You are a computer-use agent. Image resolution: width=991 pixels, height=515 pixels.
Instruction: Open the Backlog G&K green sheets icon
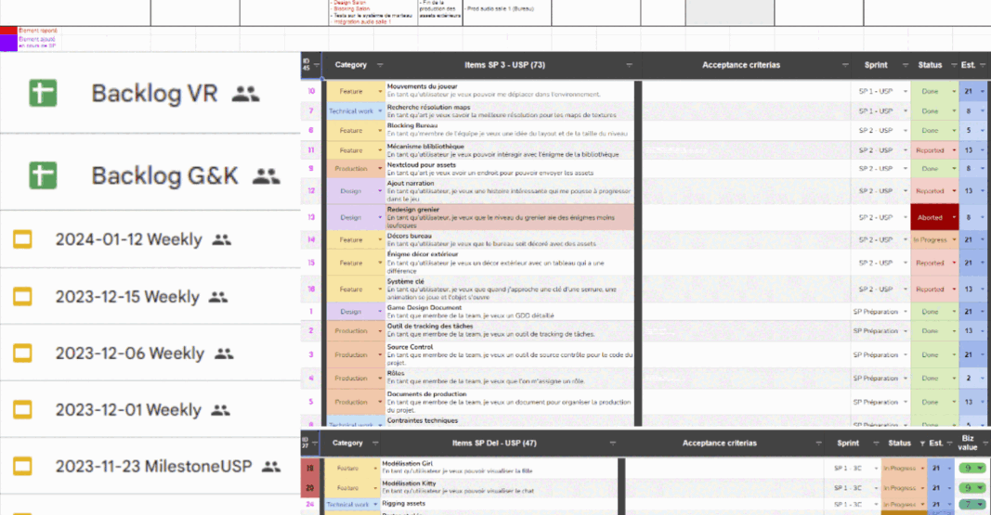pyautogui.click(x=43, y=175)
